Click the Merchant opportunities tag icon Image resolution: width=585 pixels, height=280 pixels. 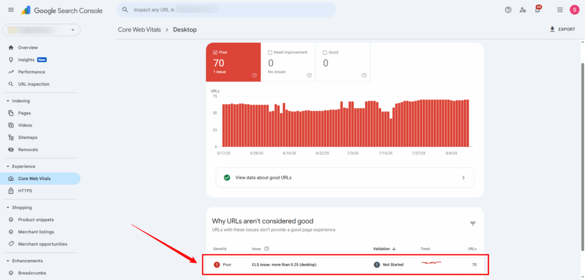(x=11, y=244)
